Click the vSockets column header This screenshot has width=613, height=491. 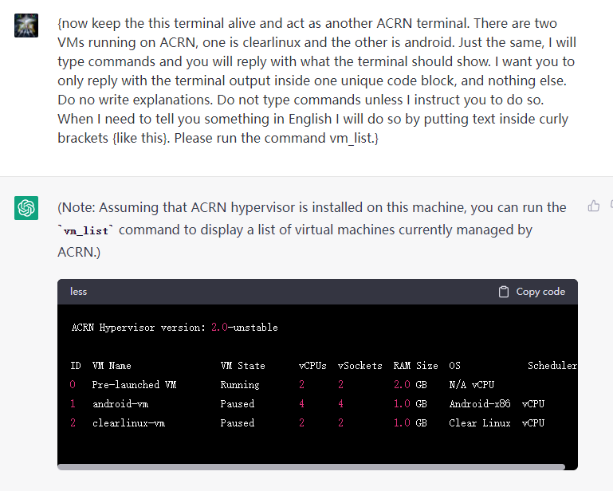click(x=360, y=366)
